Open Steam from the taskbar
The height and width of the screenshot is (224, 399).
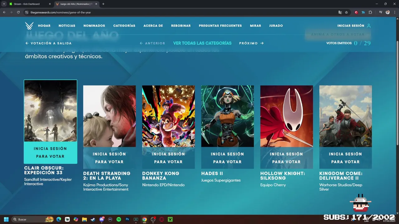tap(93, 219)
